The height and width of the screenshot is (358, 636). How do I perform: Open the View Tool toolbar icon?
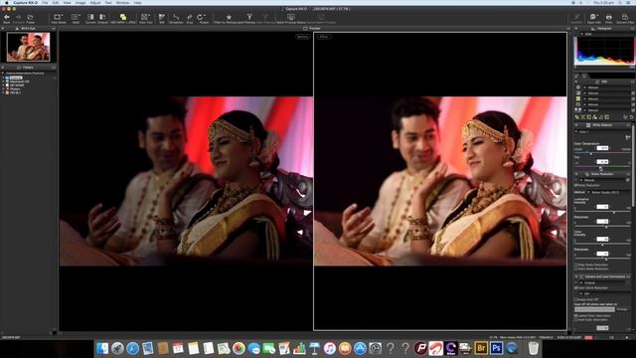tap(145, 17)
